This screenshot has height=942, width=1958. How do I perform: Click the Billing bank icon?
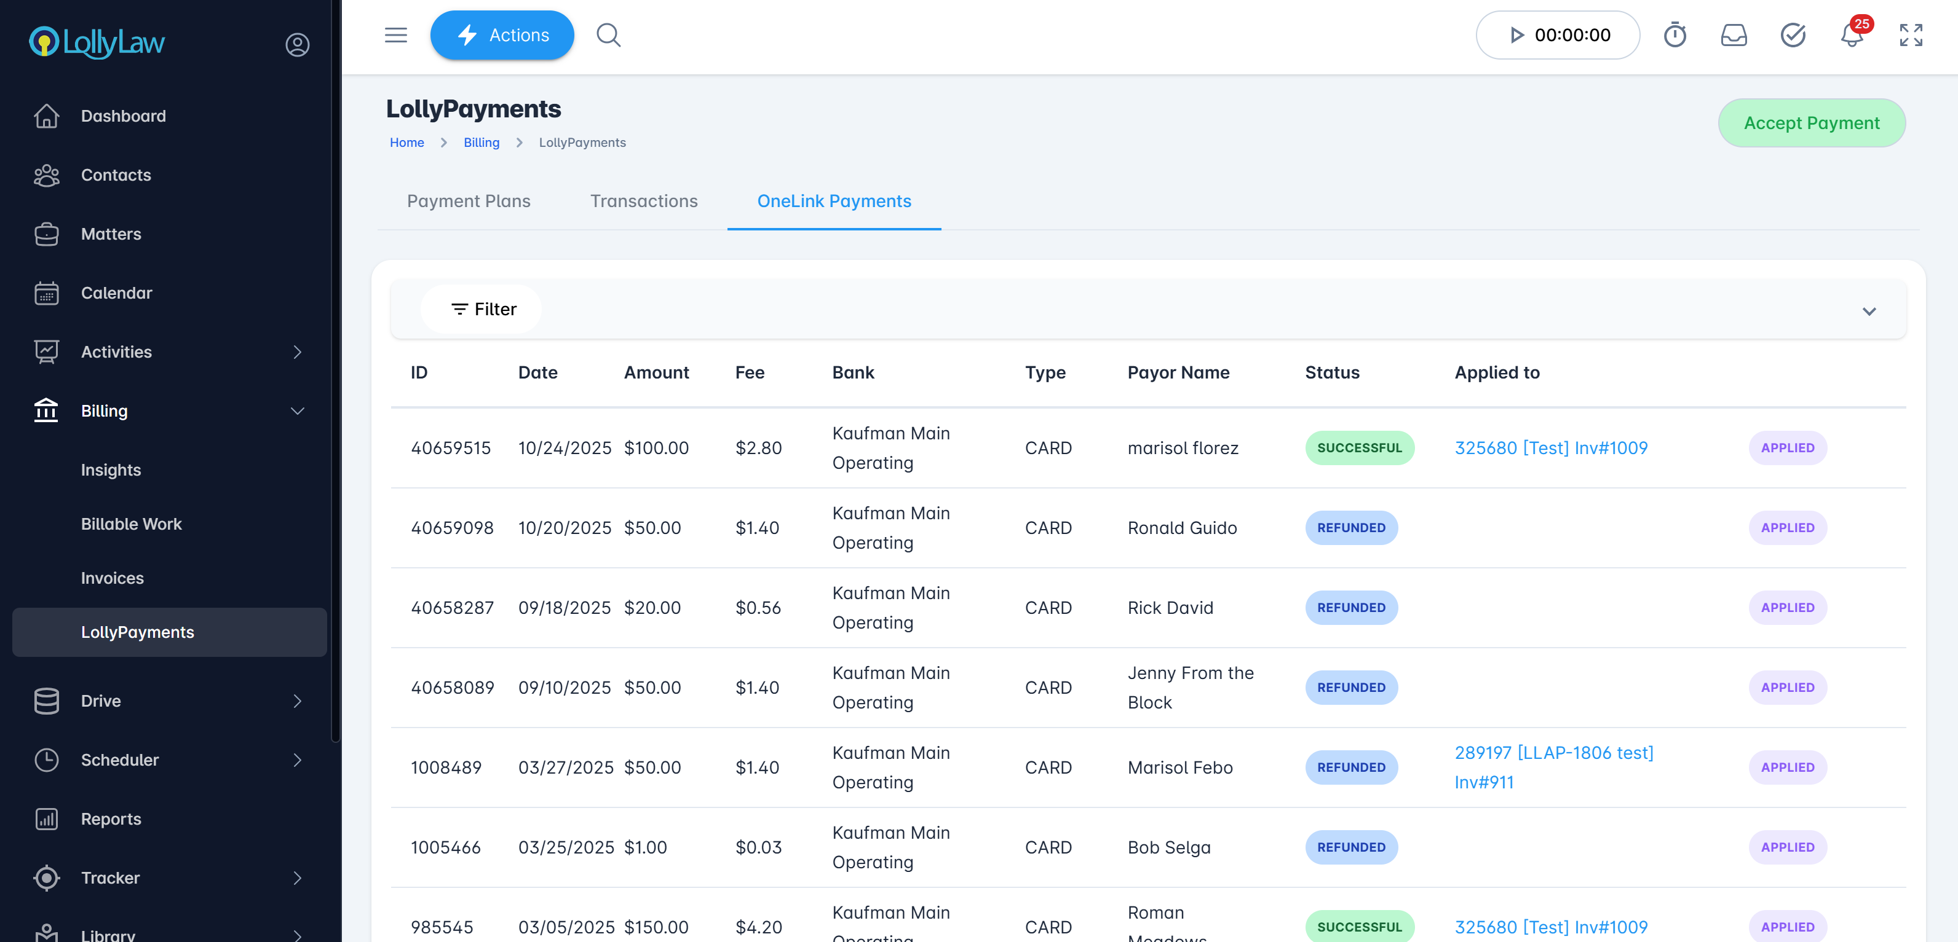(x=46, y=411)
